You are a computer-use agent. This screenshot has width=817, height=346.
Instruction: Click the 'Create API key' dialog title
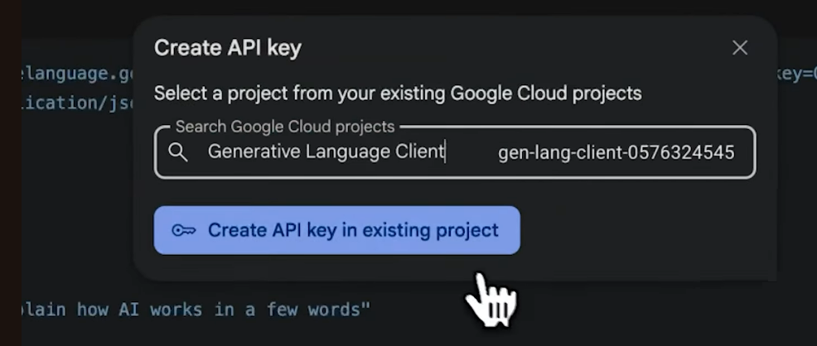(228, 48)
